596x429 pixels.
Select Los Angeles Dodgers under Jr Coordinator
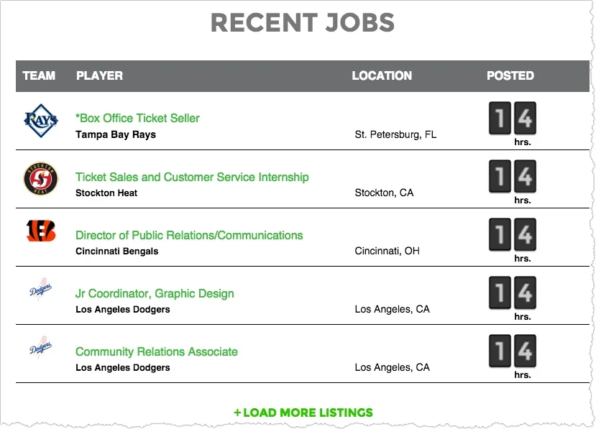[122, 309]
